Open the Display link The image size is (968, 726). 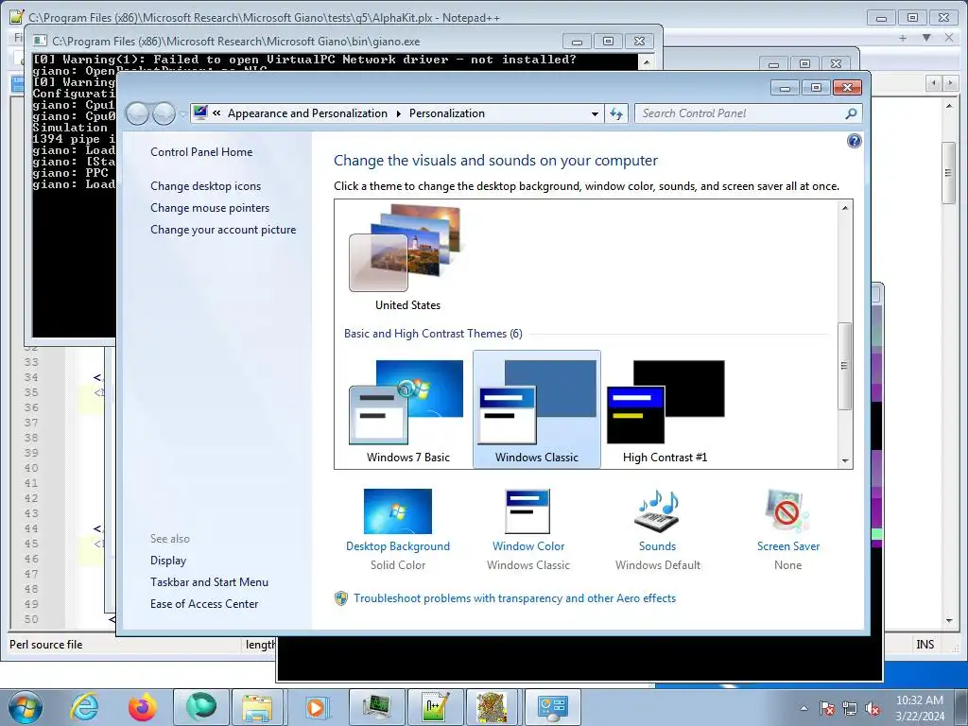[168, 561]
